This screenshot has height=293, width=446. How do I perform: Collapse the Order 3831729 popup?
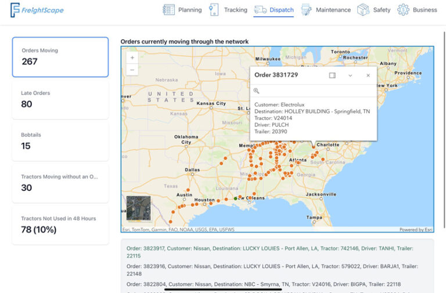(x=350, y=75)
